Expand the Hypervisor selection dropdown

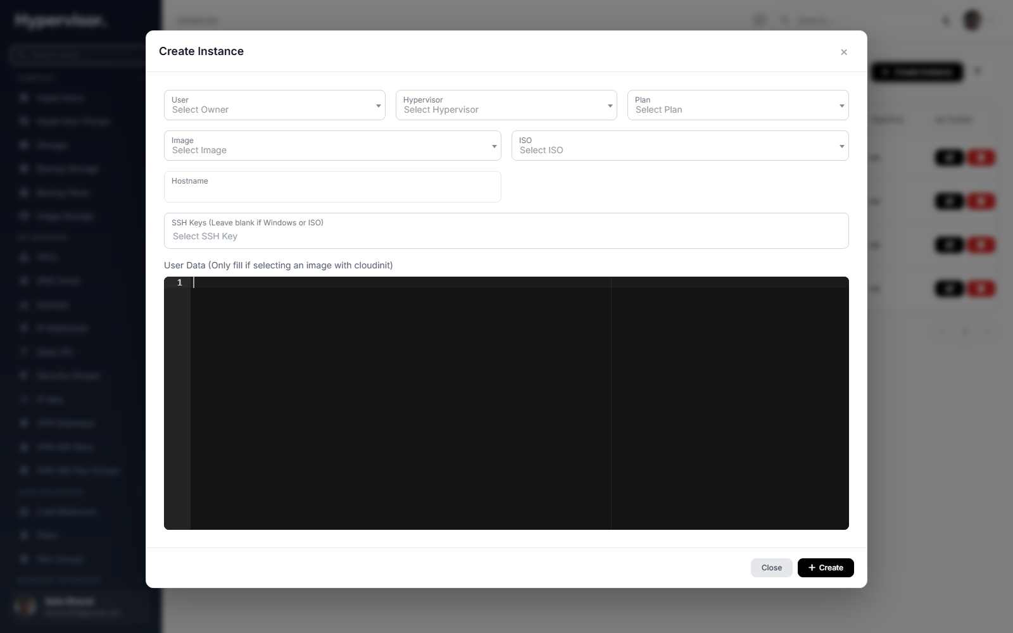point(507,105)
